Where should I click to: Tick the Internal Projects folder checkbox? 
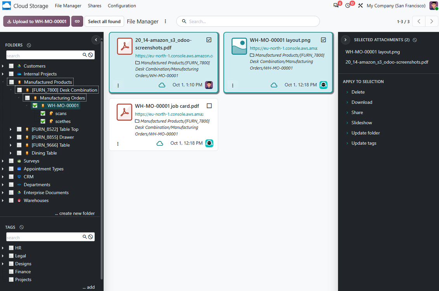[11, 74]
